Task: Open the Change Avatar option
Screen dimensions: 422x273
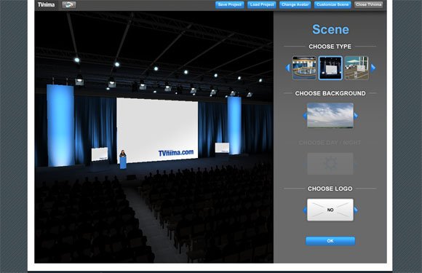Action: click(x=295, y=4)
